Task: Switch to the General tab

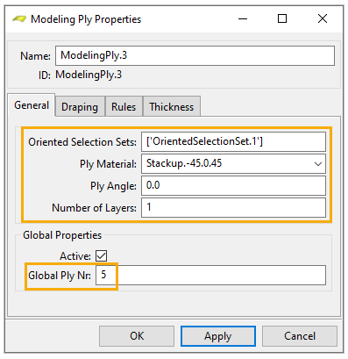Action: pos(32,105)
